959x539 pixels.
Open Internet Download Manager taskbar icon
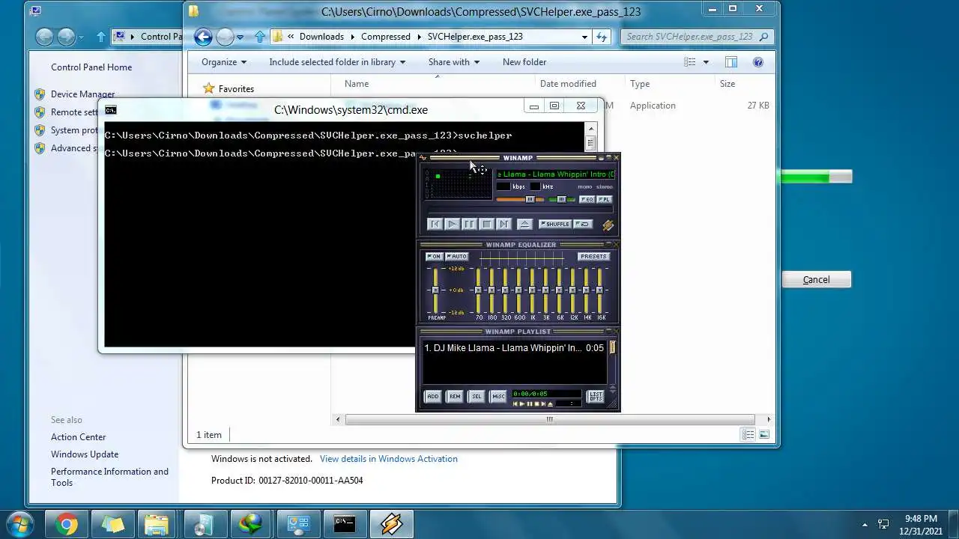[252, 525]
